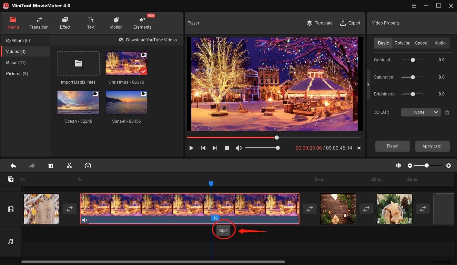
Task: Select the Motion panel
Action: (x=116, y=23)
